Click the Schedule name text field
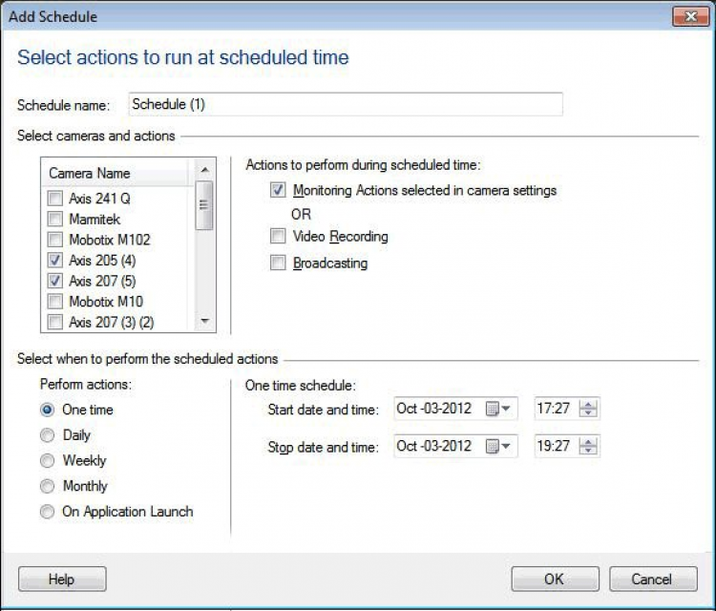Image resolution: width=716 pixels, height=611 pixels. click(345, 104)
